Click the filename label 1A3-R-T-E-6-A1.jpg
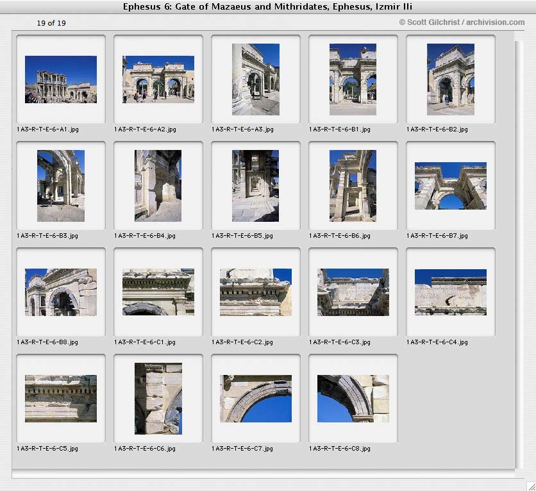 47,129
